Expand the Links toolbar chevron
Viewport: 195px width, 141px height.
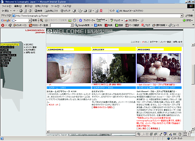(x=193, y=10)
